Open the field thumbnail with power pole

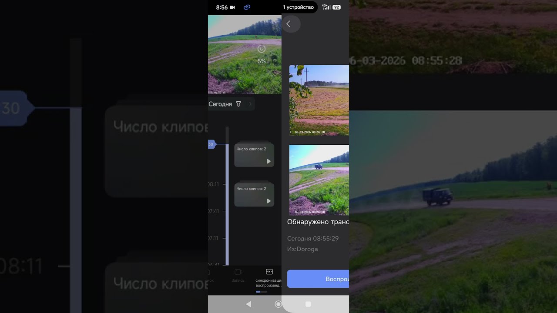[319, 100]
